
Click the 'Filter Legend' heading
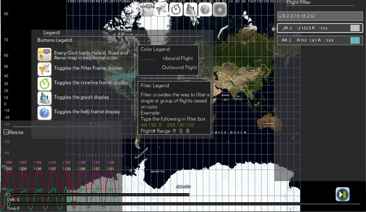(x=155, y=86)
